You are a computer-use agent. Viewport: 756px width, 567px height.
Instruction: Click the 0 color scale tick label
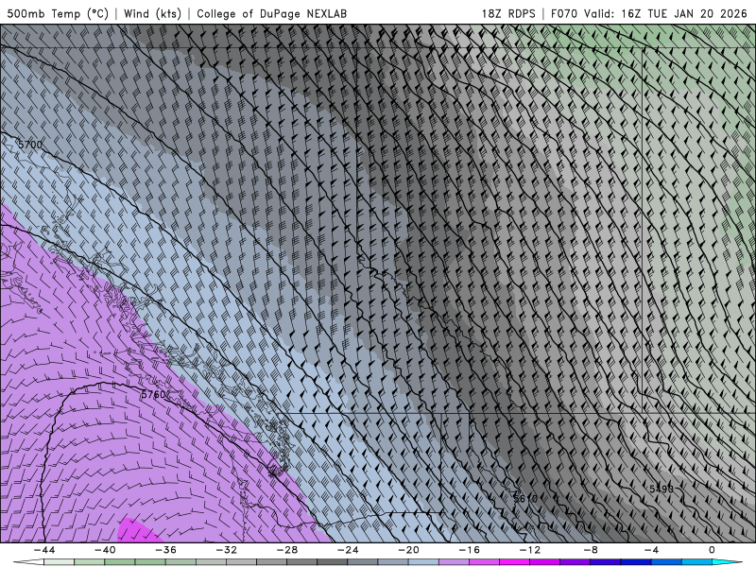point(712,550)
